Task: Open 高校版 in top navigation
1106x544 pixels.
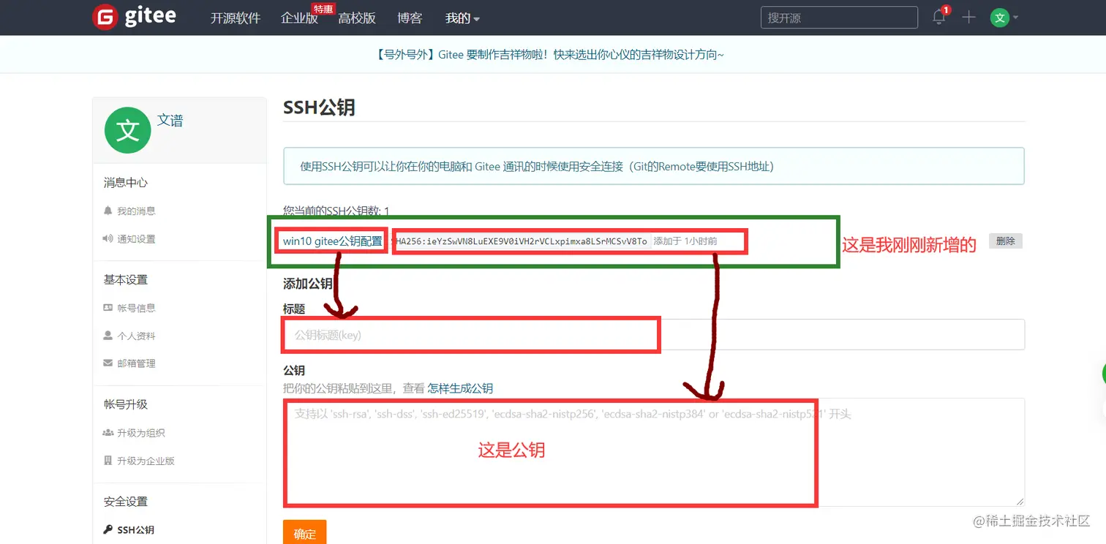Action: (357, 18)
